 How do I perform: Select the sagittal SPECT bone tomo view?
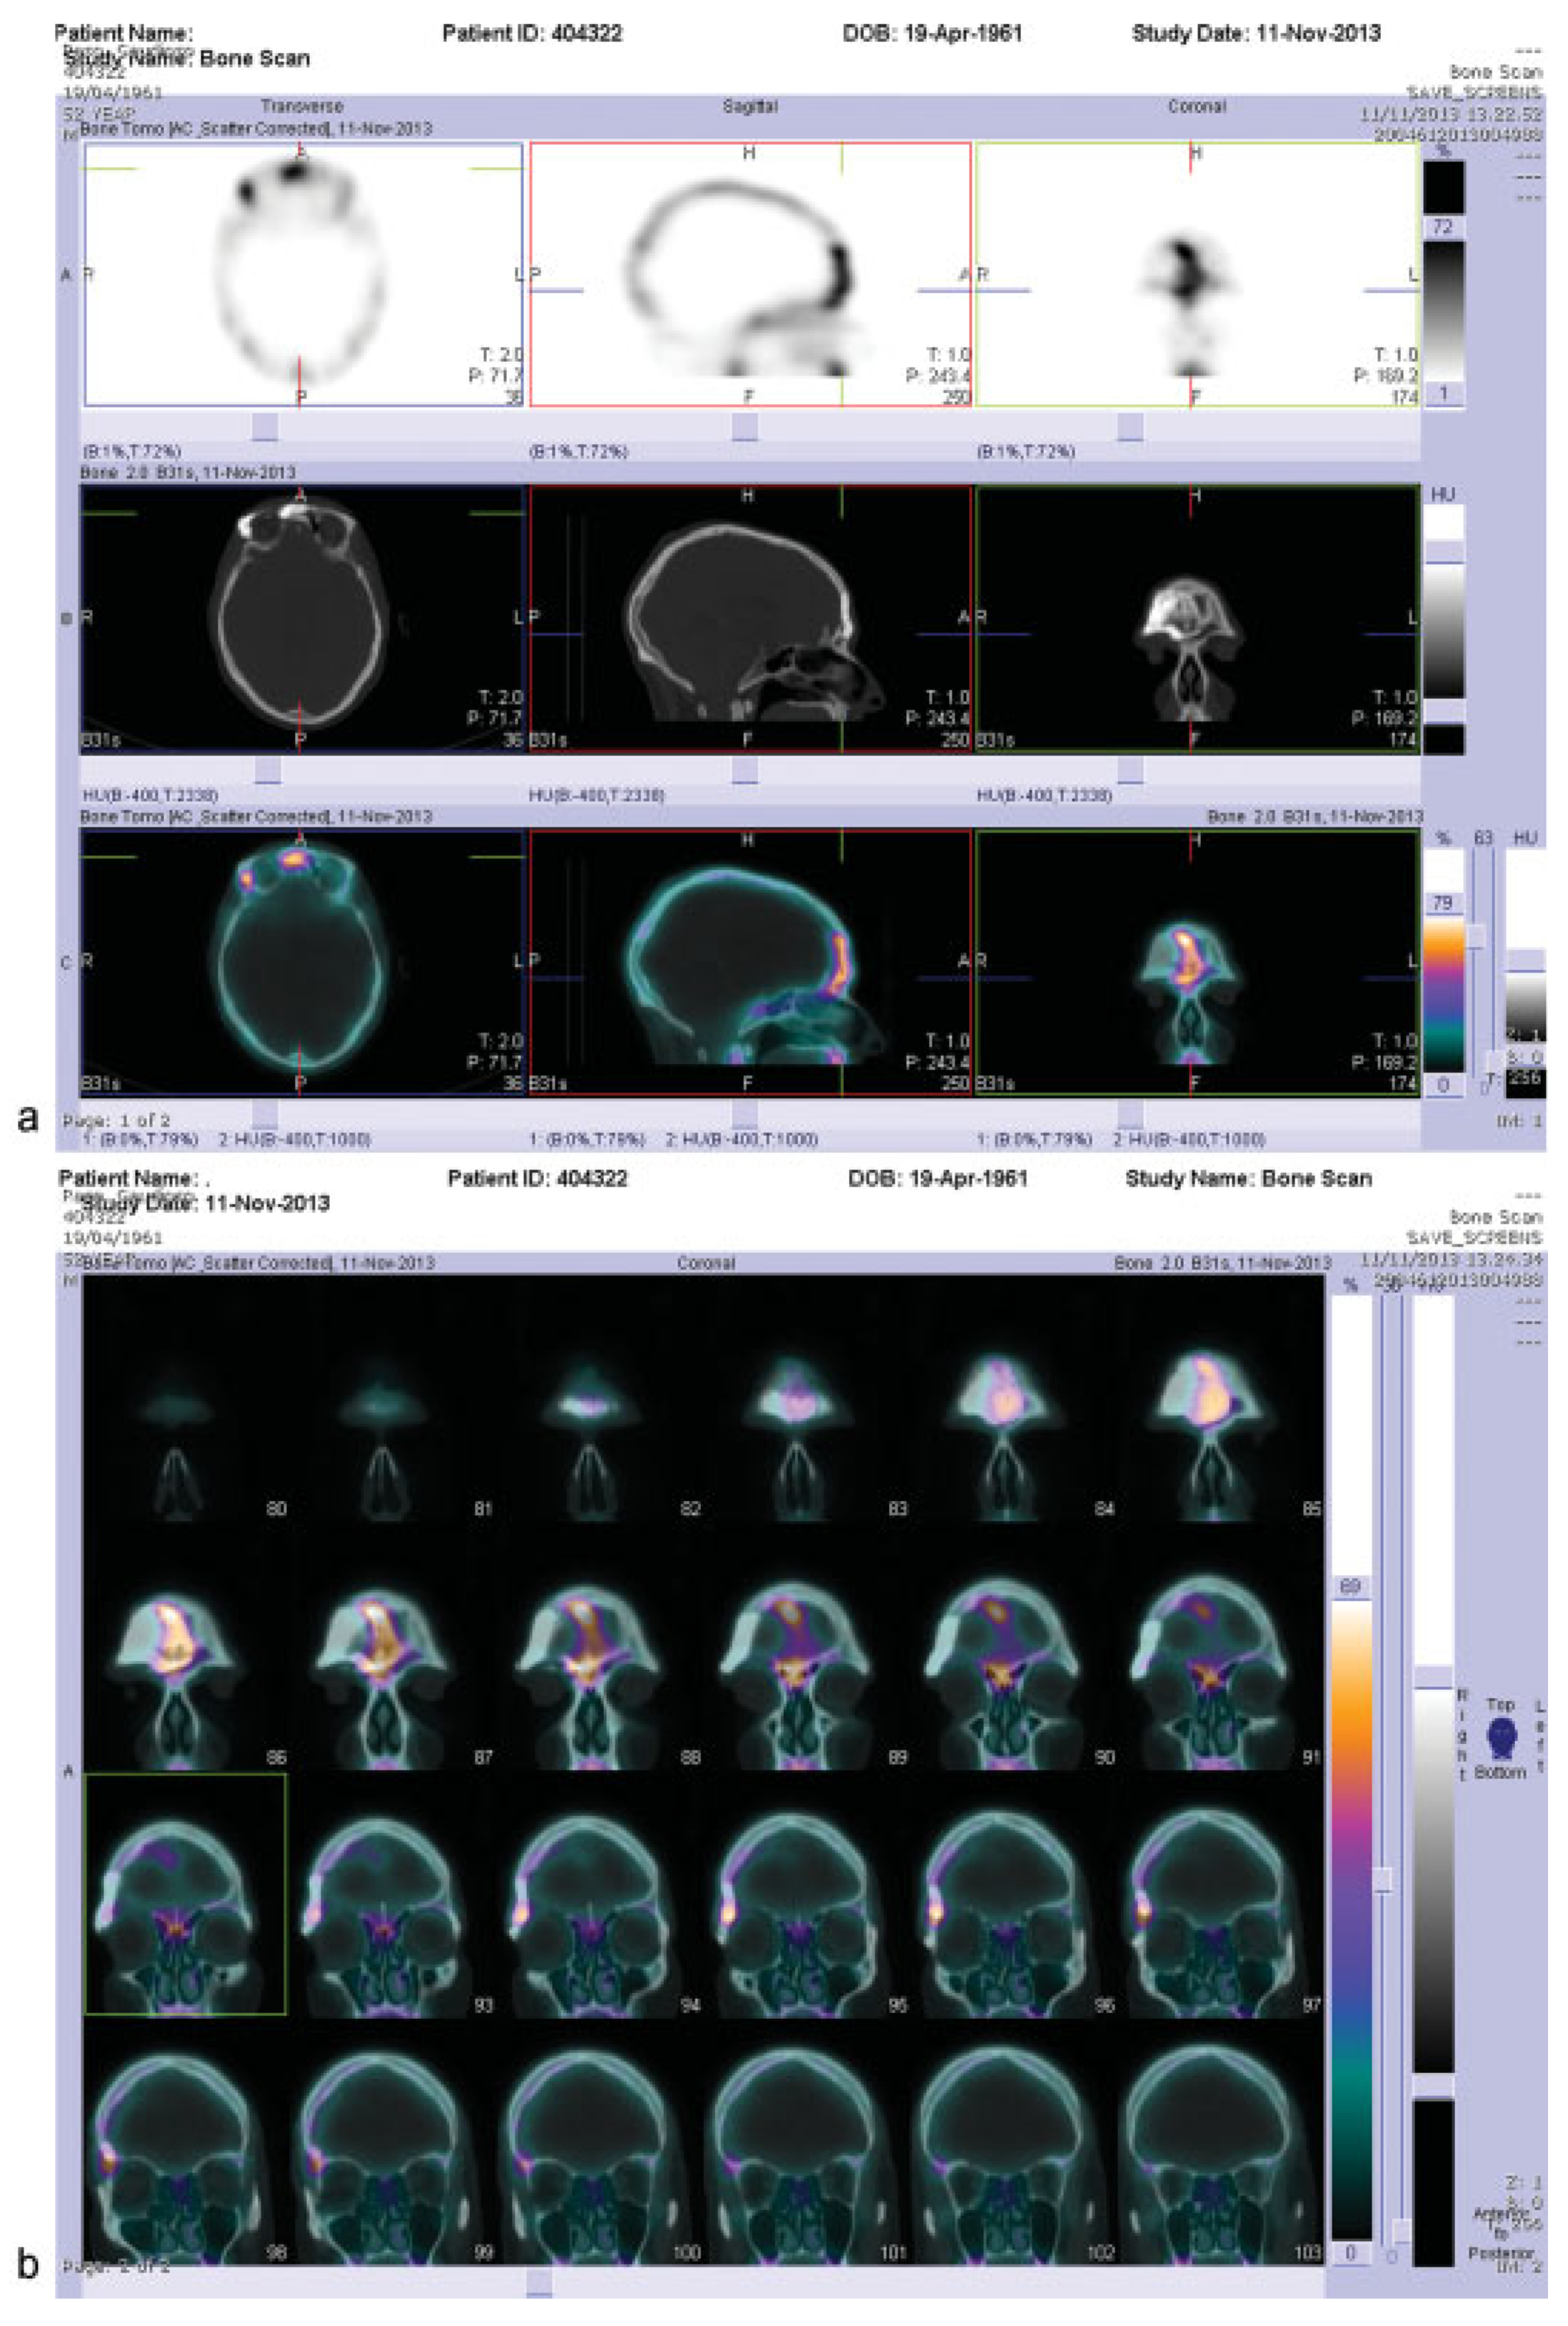(750, 274)
